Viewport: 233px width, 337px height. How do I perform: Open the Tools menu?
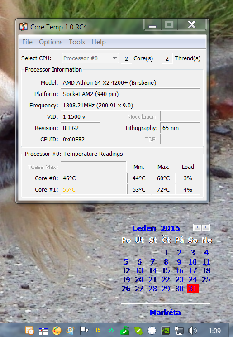[77, 42]
